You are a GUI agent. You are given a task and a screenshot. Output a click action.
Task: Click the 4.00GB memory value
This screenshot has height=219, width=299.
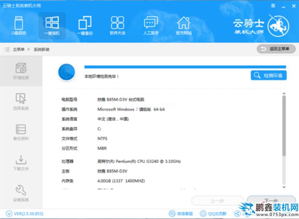coord(121,181)
